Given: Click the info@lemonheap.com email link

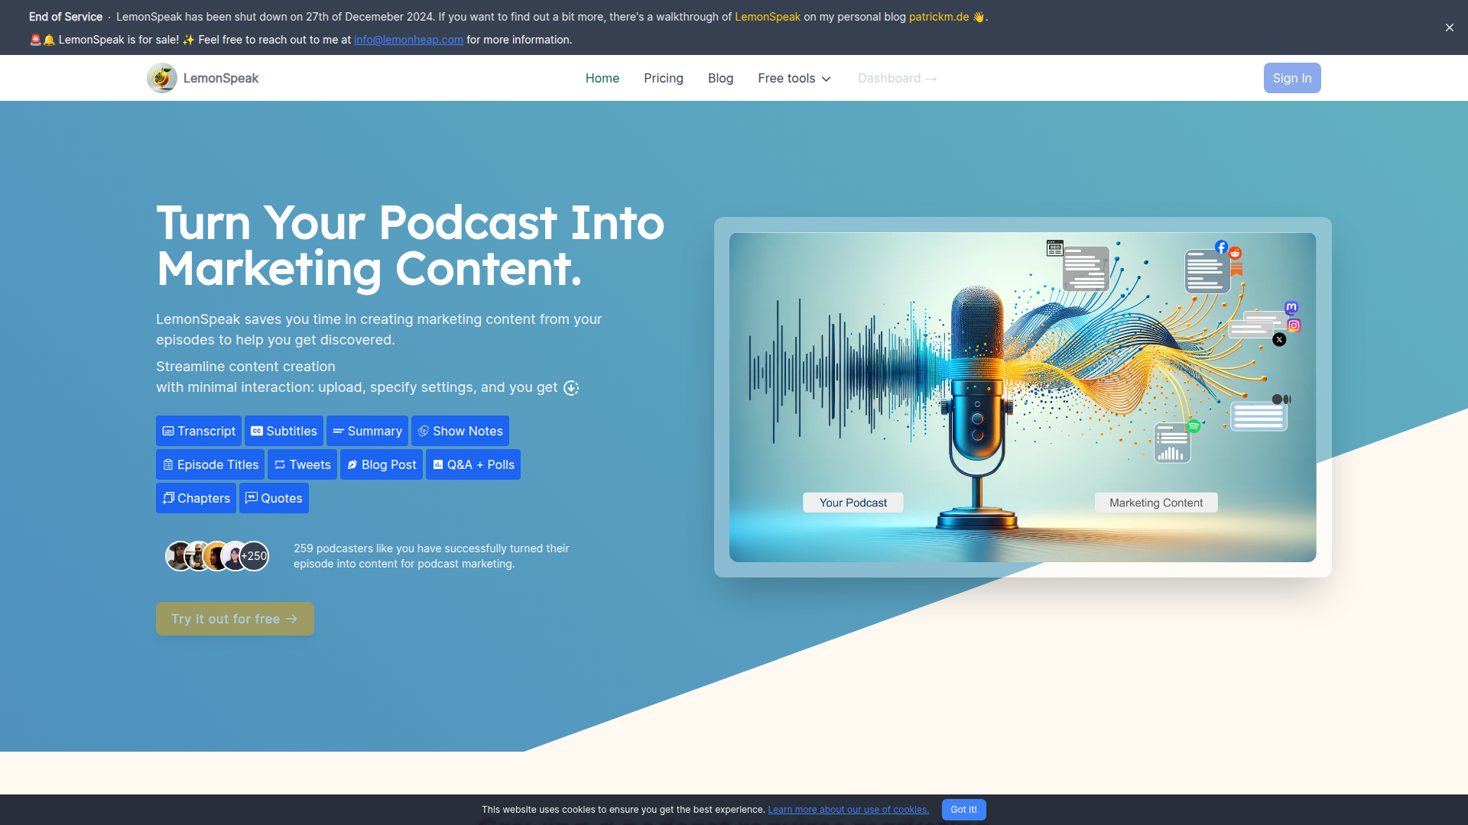Looking at the screenshot, I should coord(408,40).
